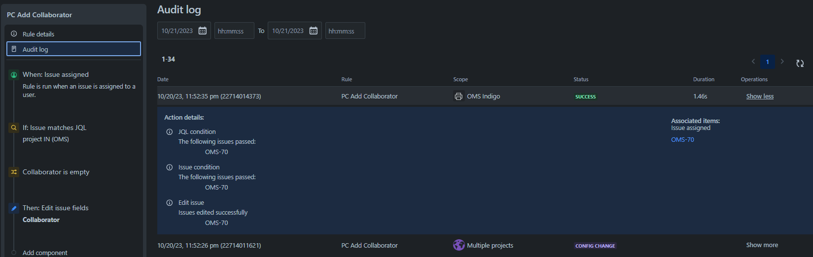Click the Status column header
Screen dimensions: 813x257
click(x=581, y=79)
